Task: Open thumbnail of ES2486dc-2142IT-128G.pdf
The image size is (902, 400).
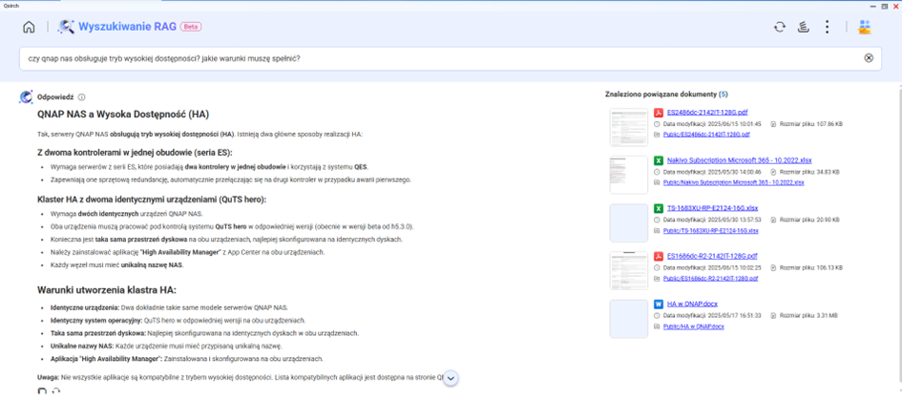Action: point(628,127)
